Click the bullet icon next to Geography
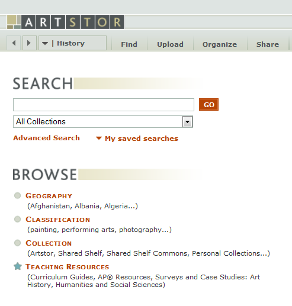 click(x=17, y=195)
